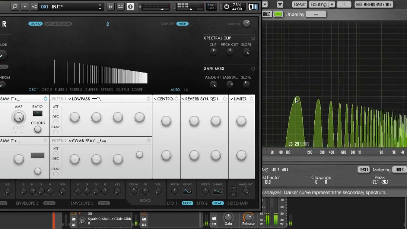Click the NI logo icon
This screenshot has width=407, height=229.
tap(253, 6)
